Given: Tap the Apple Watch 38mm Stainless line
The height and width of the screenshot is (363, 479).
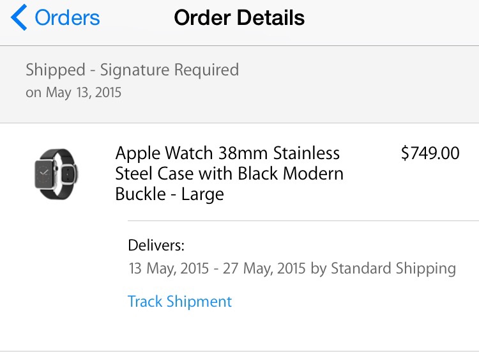Looking at the screenshot, I should point(227,153).
